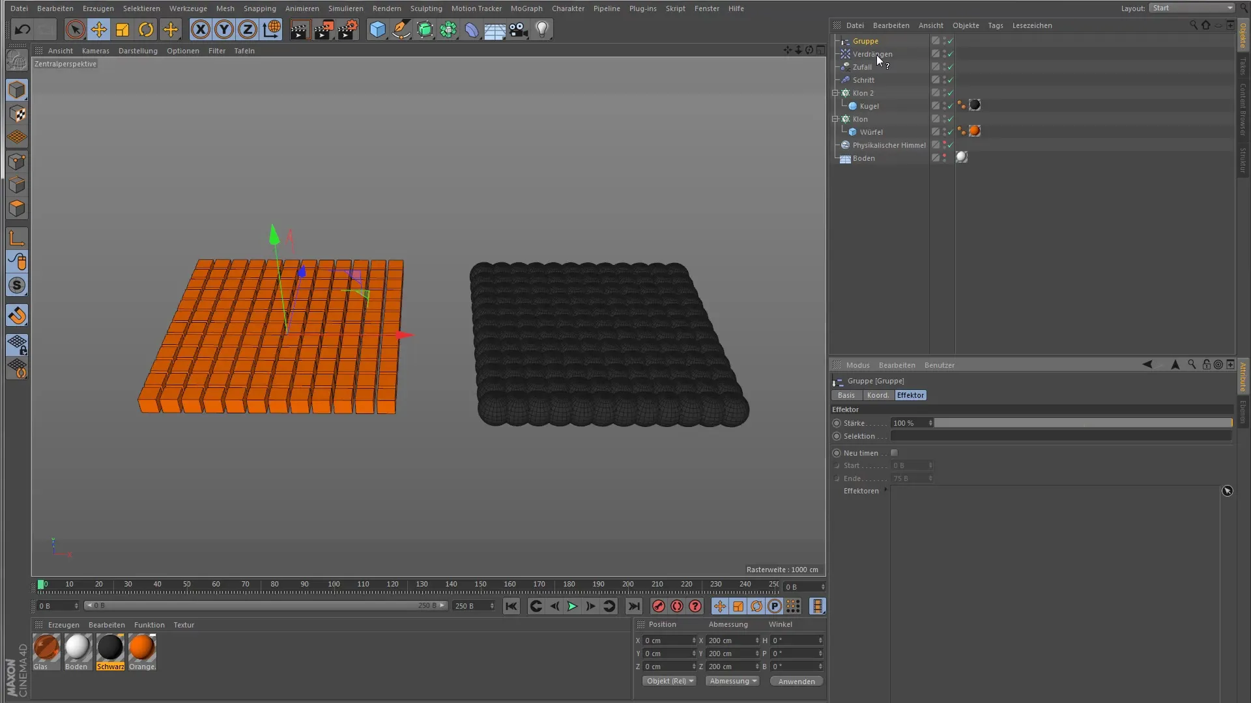Switch to the Koord. tab

tap(878, 395)
